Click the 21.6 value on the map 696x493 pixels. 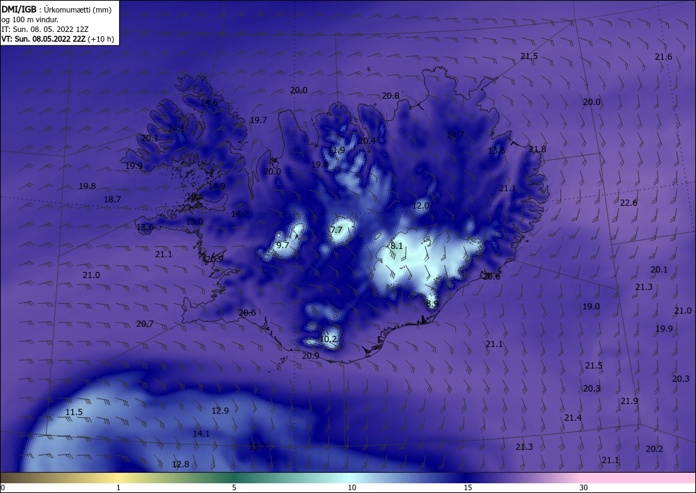pyautogui.click(x=663, y=57)
